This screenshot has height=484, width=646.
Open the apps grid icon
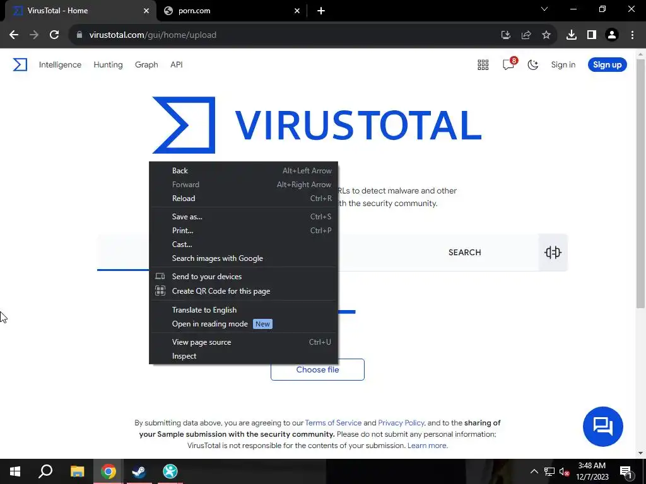click(x=483, y=65)
